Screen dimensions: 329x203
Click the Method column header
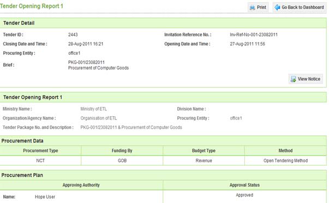(285, 151)
